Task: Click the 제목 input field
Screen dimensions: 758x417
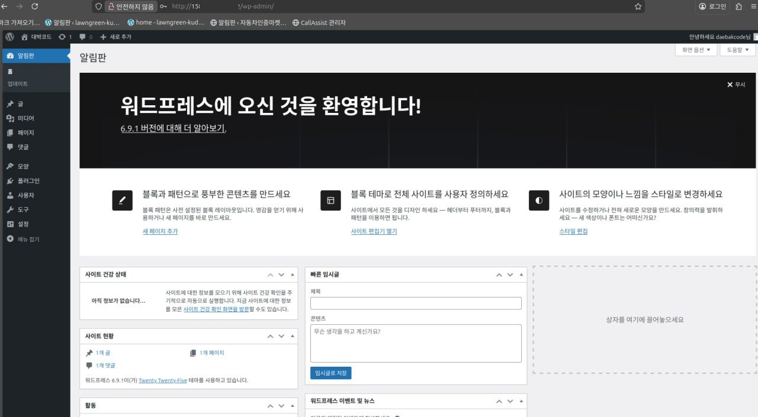Action: tap(416, 303)
